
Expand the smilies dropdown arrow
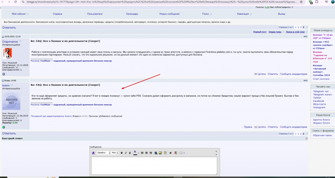[184, 153]
